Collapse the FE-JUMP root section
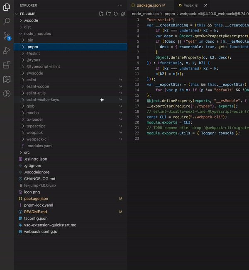Image resolution: width=249 pixels, height=270 pixels. click(x=71, y=14)
